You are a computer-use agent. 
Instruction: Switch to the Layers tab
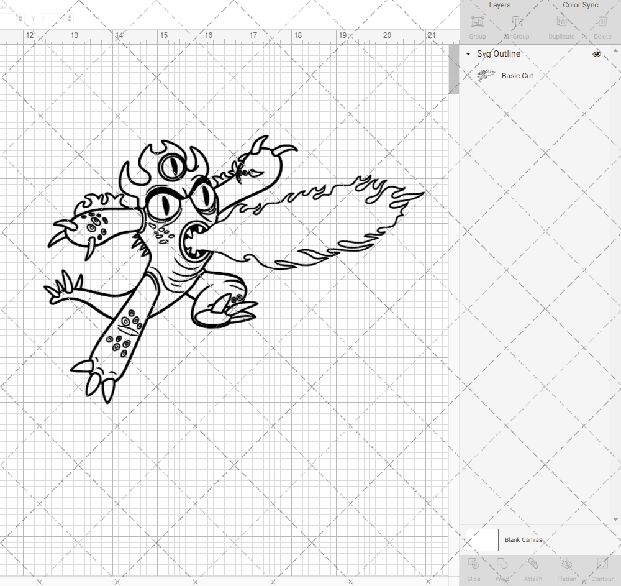(x=499, y=5)
